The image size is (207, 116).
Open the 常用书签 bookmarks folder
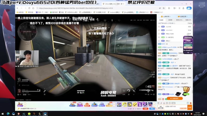point(29,12)
